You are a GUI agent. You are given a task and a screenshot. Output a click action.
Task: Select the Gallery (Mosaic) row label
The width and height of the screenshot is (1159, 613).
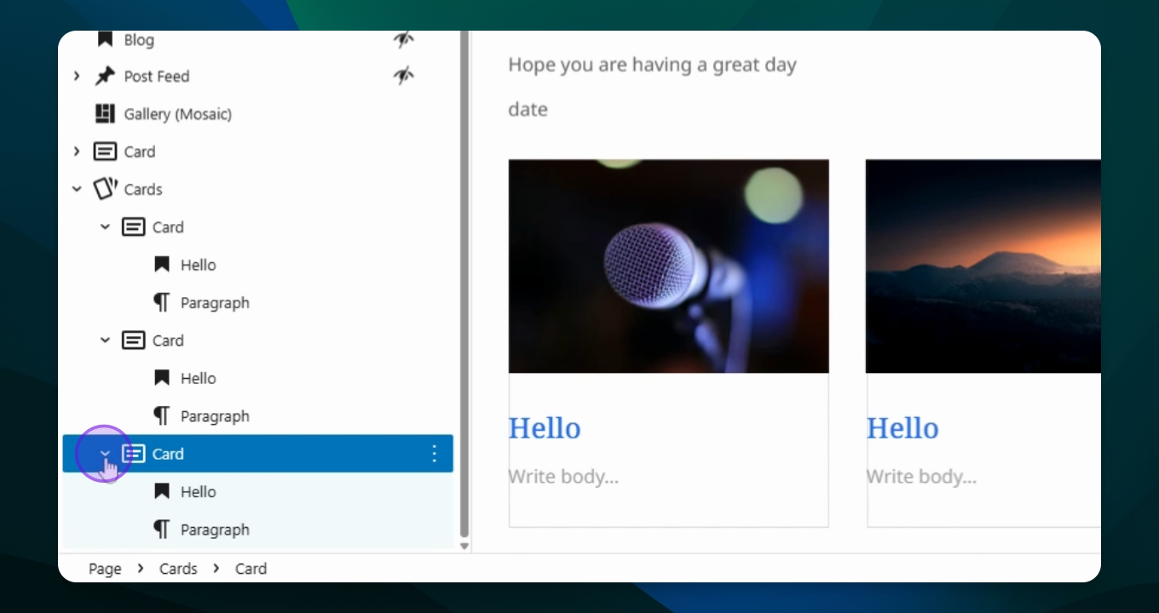(x=178, y=114)
